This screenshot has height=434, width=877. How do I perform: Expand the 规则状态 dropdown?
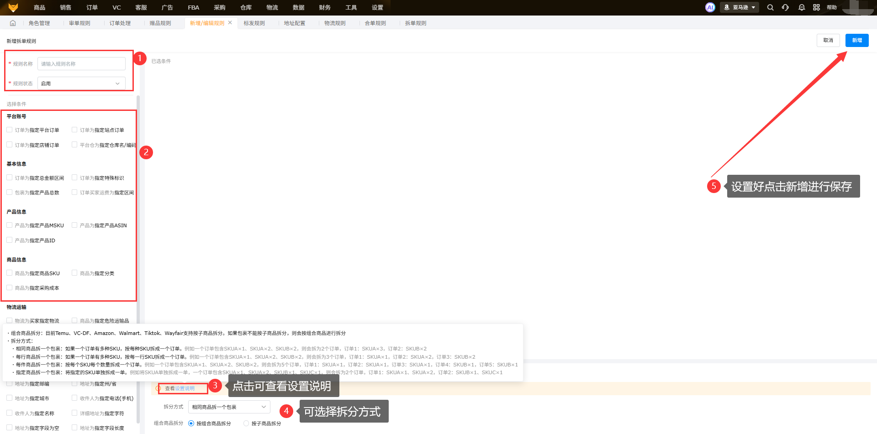tap(81, 84)
